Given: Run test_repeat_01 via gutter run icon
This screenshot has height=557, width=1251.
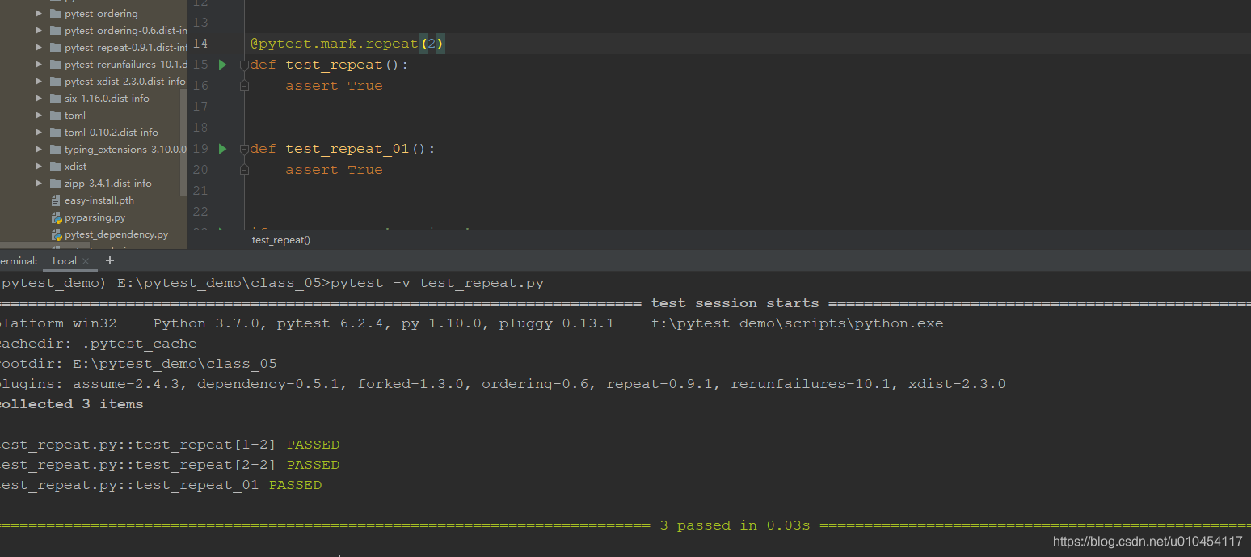Looking at the screenshot, I should click(x=223, y=149).
